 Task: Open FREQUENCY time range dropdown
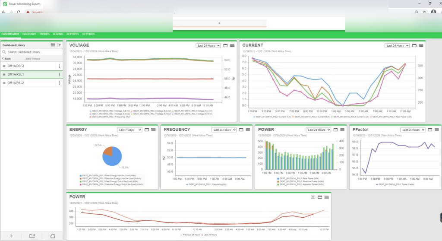224,130
